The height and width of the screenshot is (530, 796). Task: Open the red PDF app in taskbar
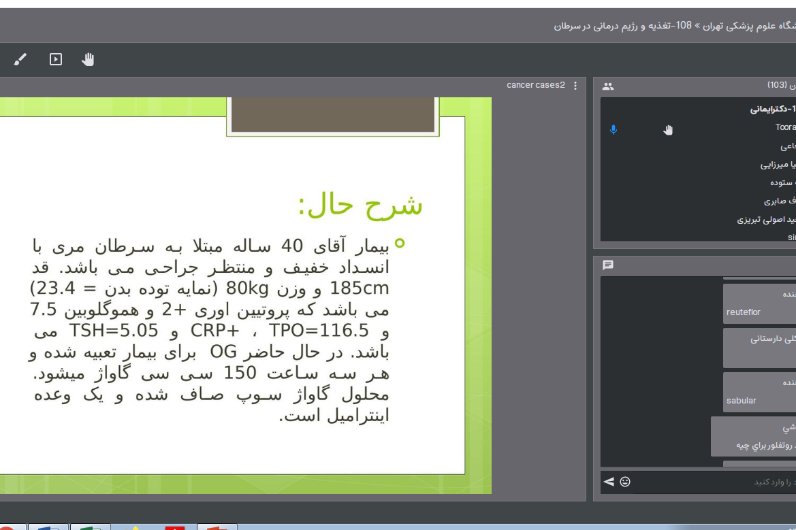pyautogui.click(x=175, y=527)
